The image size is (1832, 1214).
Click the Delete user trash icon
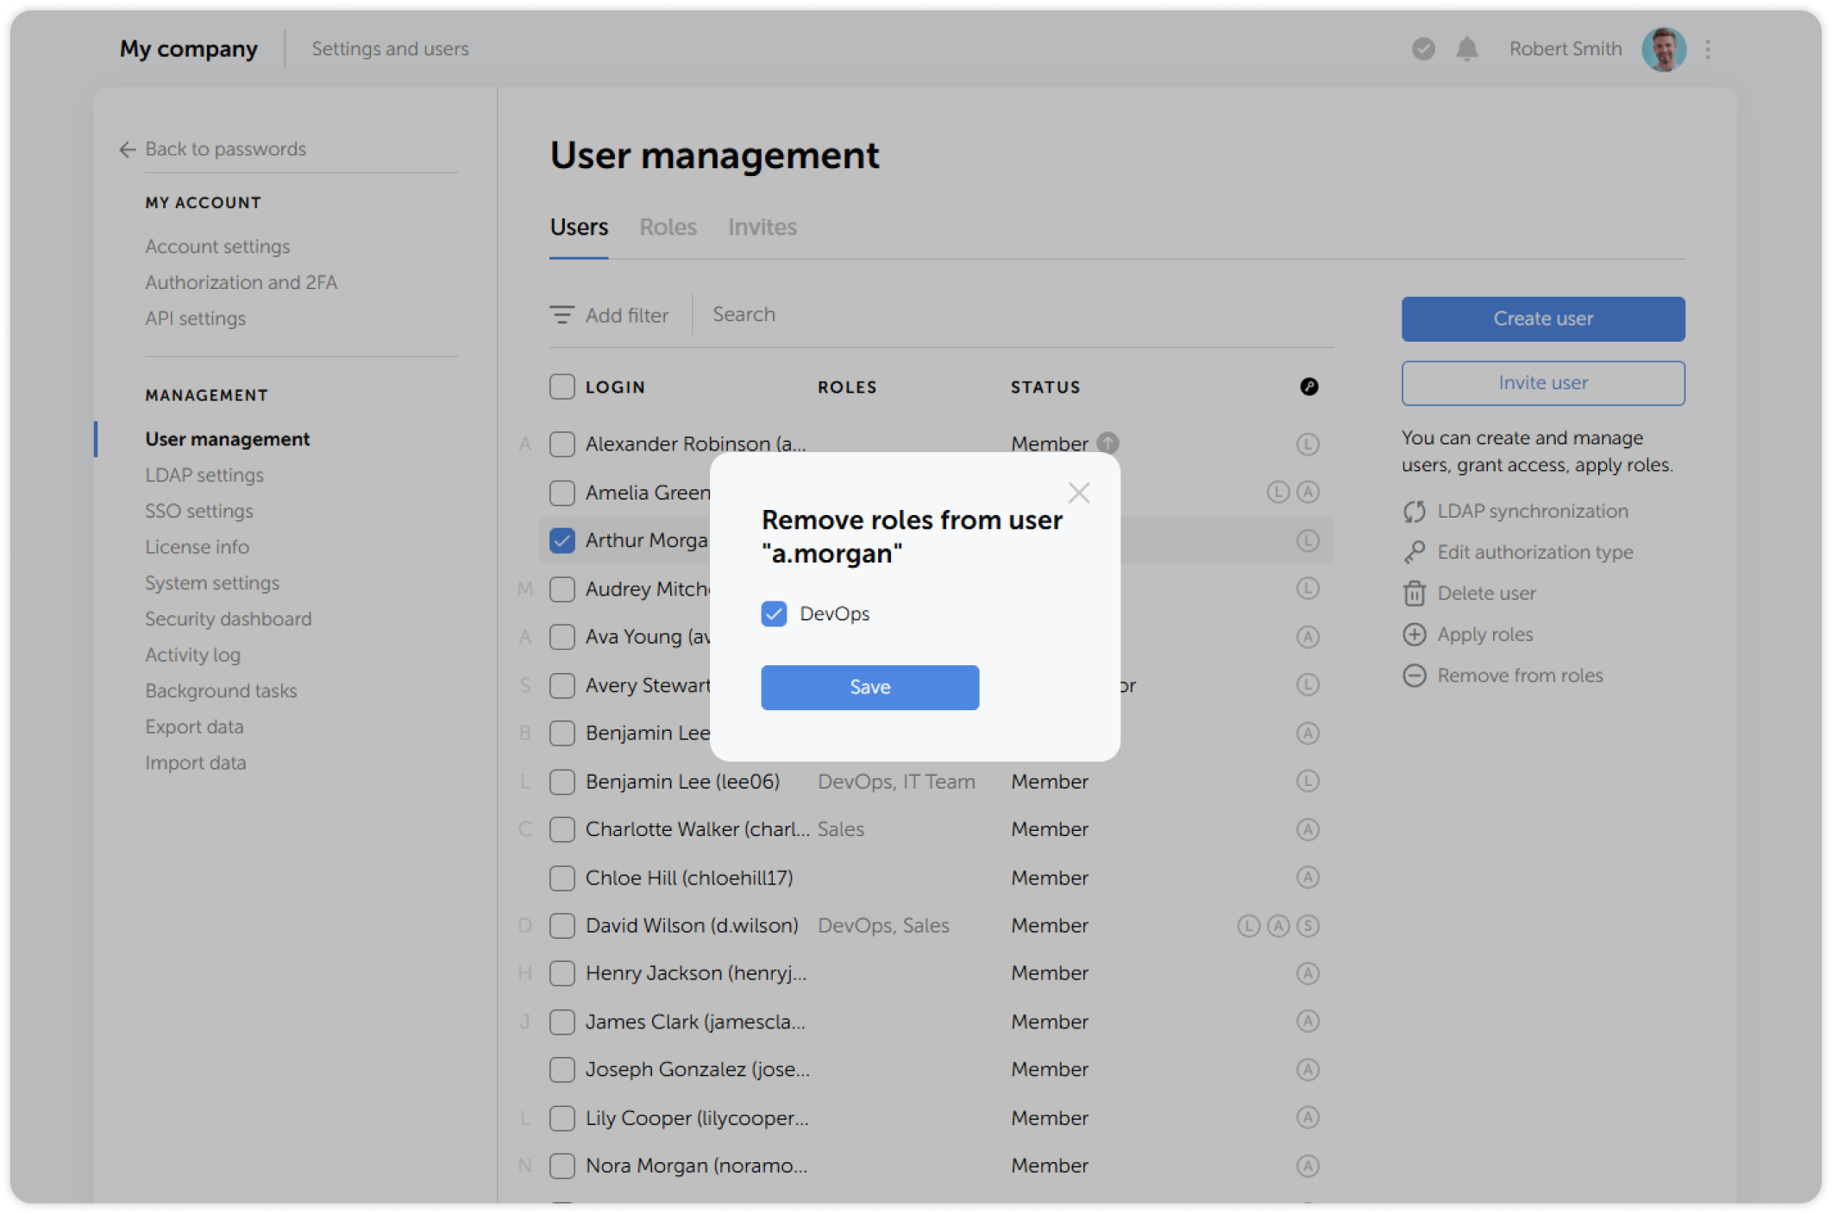coord(1415,593)
